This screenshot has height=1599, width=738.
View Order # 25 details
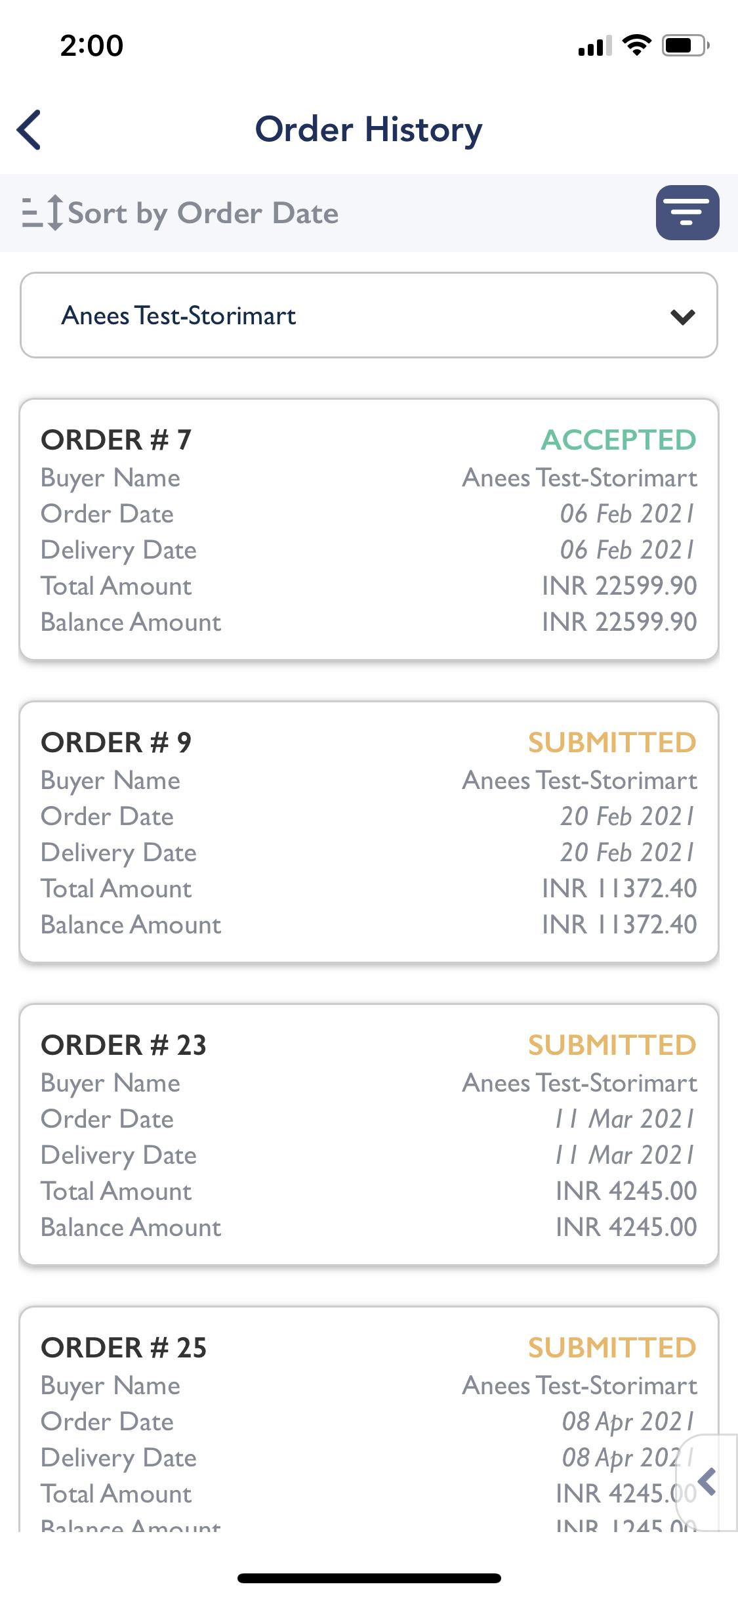pos(369,1419)
